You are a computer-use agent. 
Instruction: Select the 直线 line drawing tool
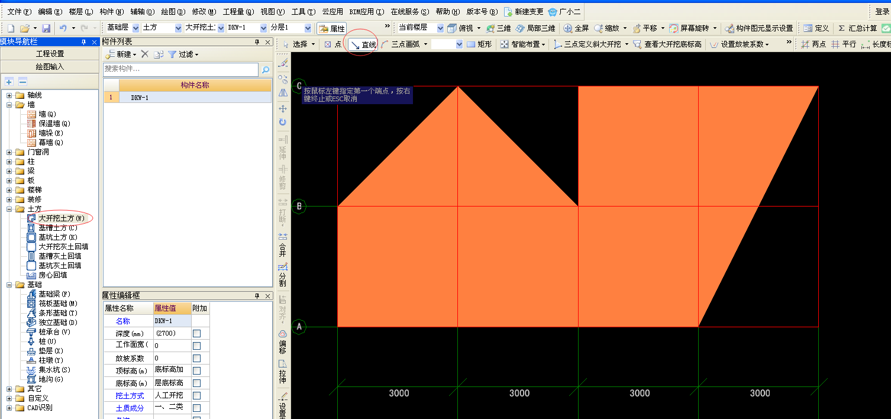tap(363, 44)
